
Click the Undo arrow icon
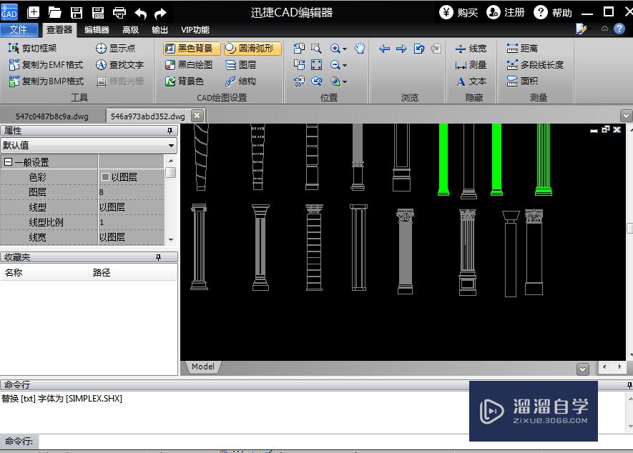141,13
